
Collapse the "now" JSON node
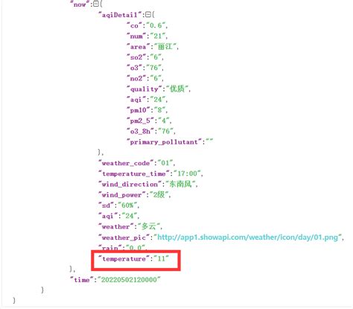(x=96, y=4)
